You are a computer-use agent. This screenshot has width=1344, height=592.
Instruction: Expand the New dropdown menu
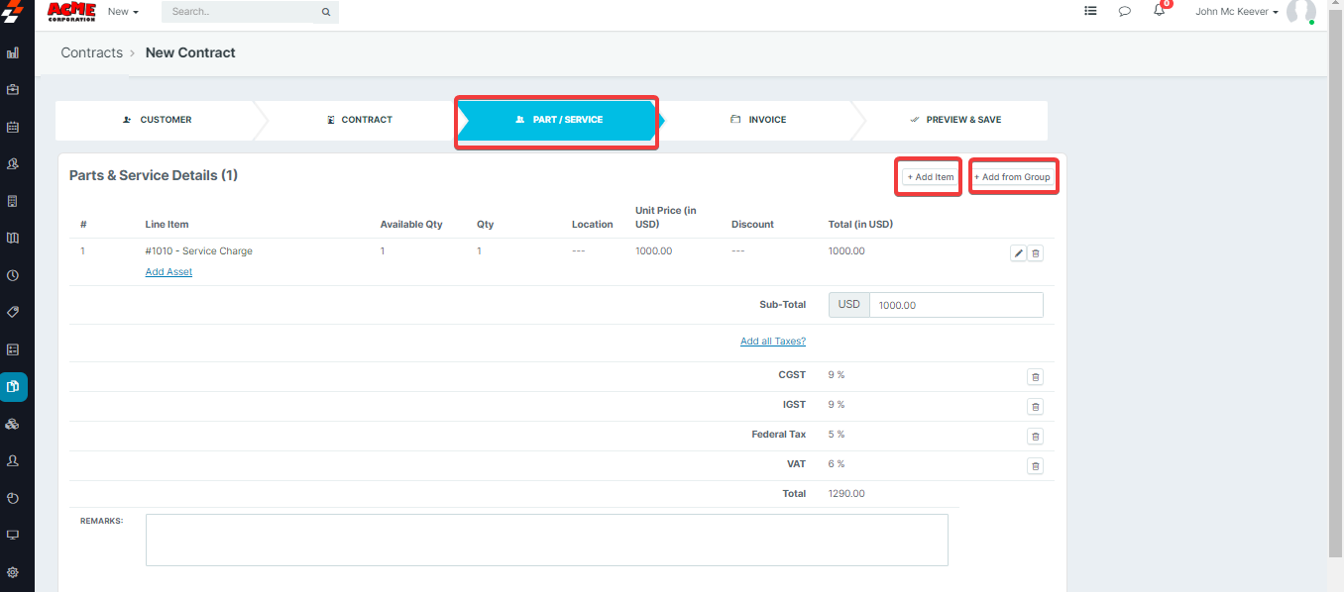tap(123, 12)
